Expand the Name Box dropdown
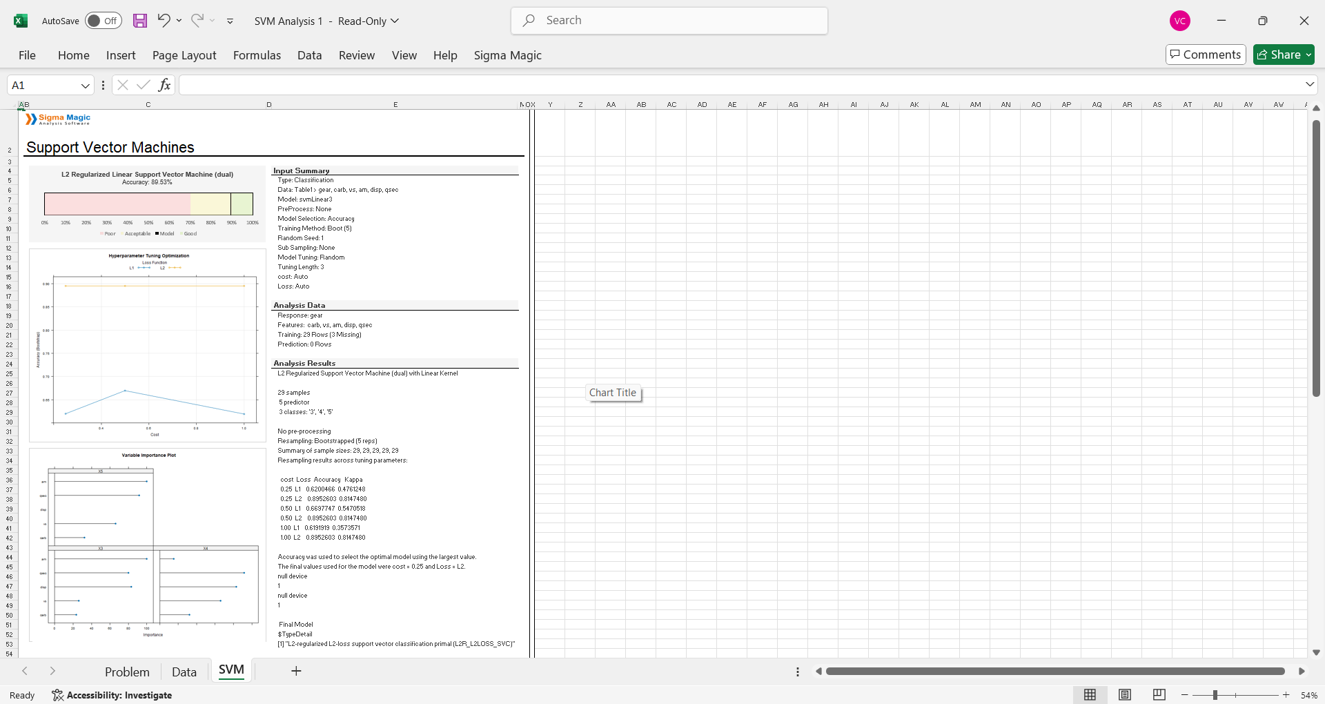This screenshot has height=704, width=1325. point(86,86)
